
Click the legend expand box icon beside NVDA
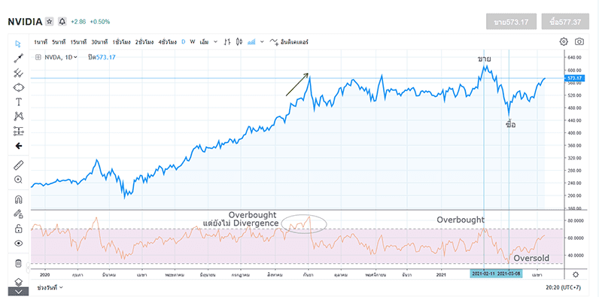point(38,57)
